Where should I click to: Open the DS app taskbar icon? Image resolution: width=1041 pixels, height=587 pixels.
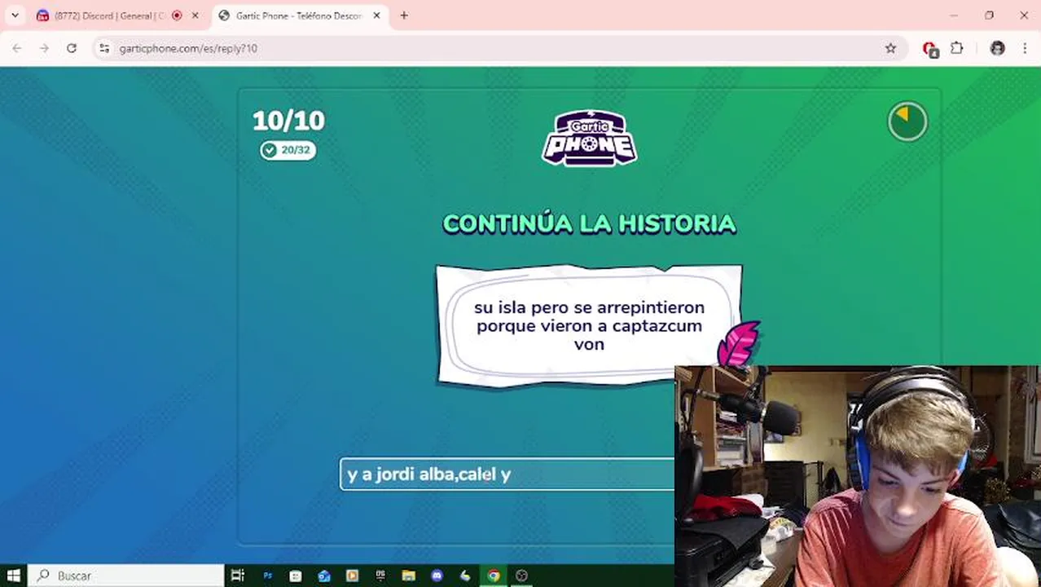380,576
